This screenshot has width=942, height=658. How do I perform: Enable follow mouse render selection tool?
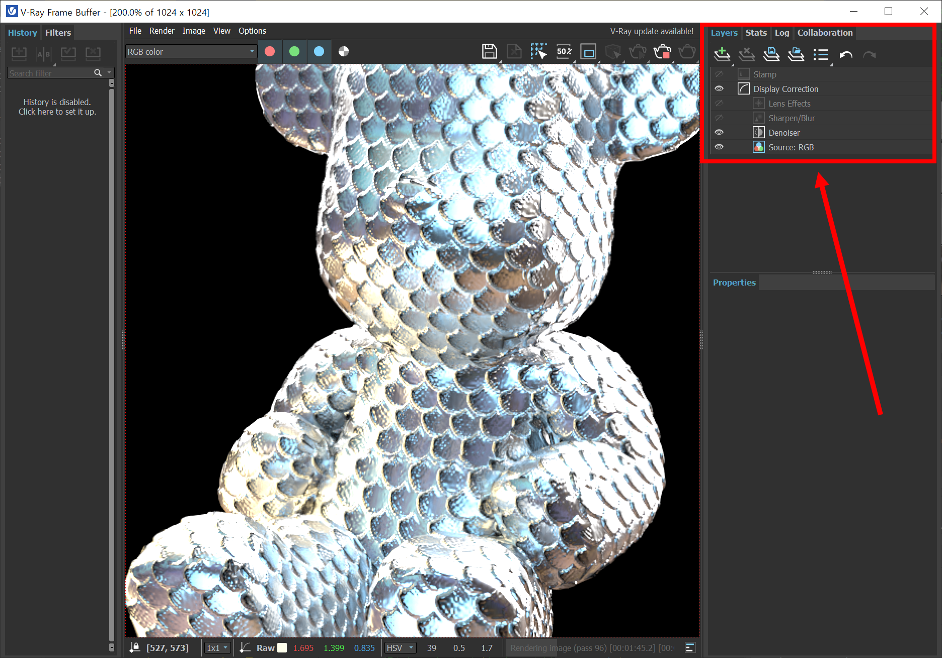pyautogui.click(x=538, y=52)
